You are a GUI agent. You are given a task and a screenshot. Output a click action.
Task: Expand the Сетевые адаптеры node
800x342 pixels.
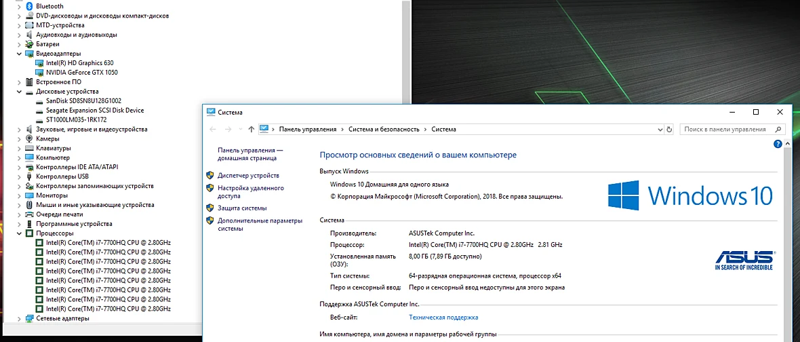[x=20, y=318]
